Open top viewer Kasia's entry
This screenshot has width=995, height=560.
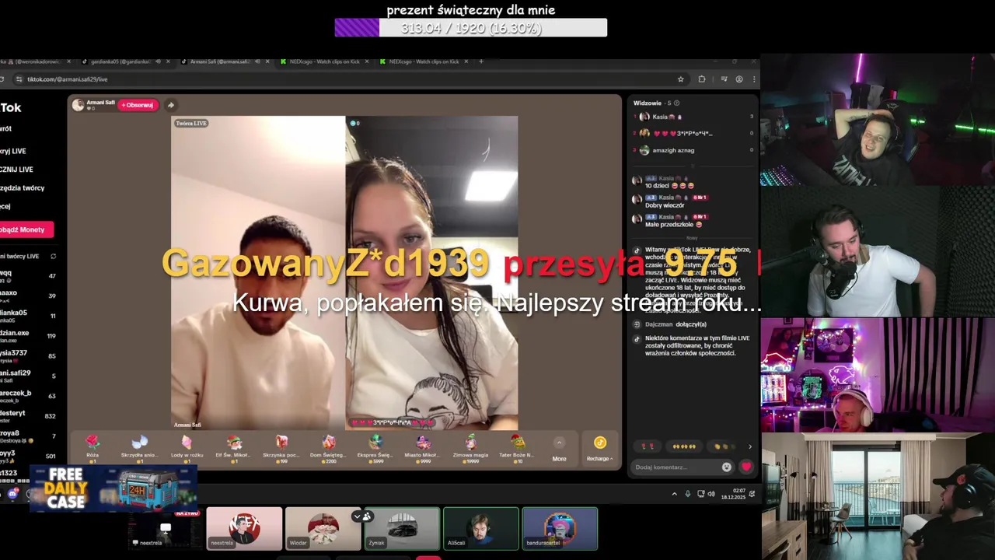pyautogui.click(x=693, y=117)
